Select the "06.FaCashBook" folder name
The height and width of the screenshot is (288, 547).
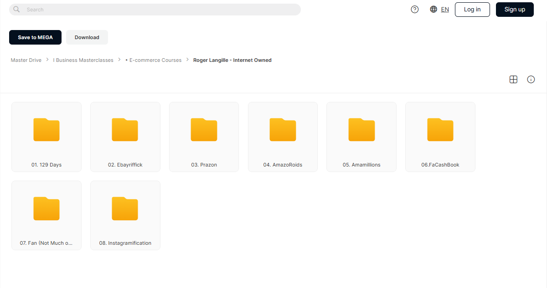pos(440,165)
